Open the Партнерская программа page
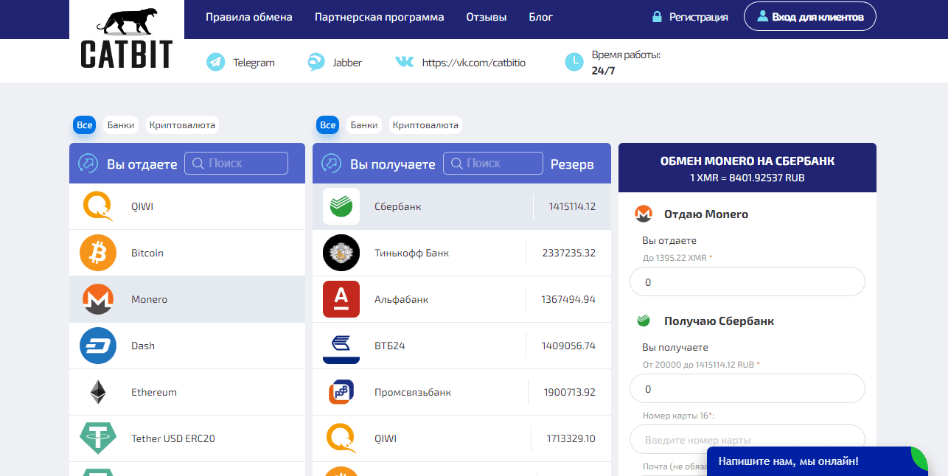Screen dimensions: 948x476 pyautogui.click(x=379, y=16)
